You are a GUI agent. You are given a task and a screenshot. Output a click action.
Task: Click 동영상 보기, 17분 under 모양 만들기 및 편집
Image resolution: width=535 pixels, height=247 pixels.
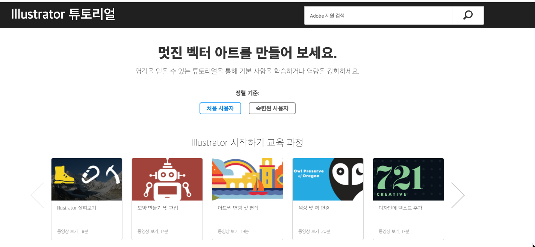[x=153, y=231]
